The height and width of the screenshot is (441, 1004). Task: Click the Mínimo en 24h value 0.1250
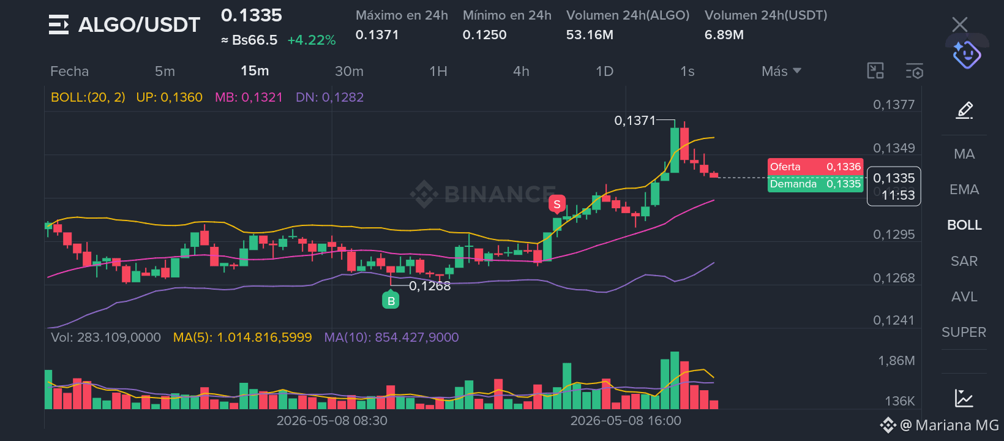click(485, 35)
